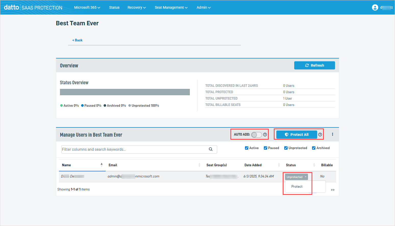
Task: Sort by Date Added column arrows
Action: [279, 165]
